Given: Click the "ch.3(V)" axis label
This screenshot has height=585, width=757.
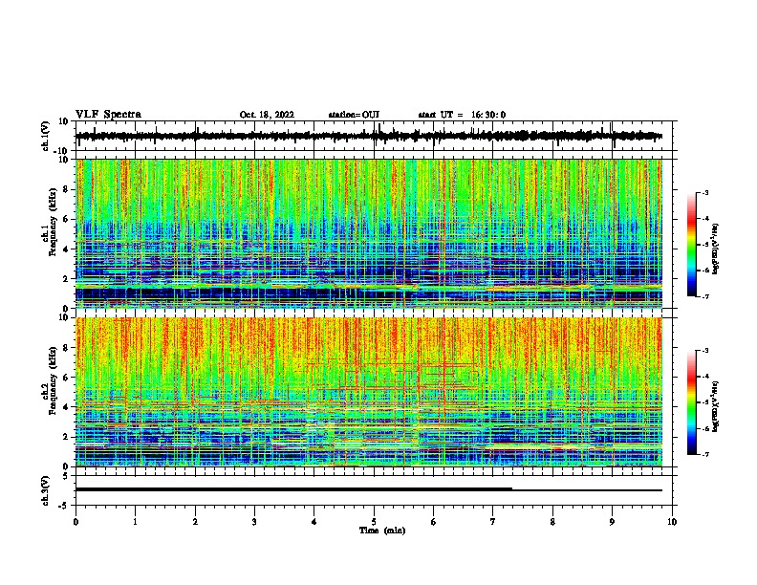Looking at the screenshot, I should (x=46, y=491).
